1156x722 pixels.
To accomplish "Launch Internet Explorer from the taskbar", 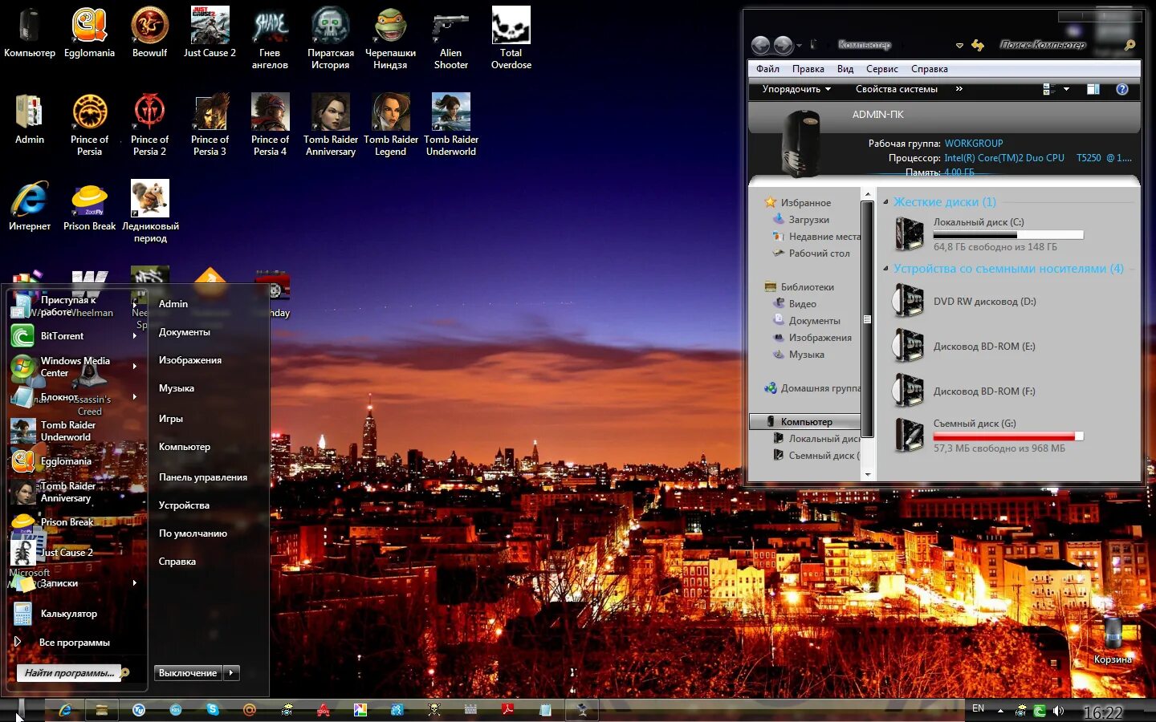I will (66, 710).
